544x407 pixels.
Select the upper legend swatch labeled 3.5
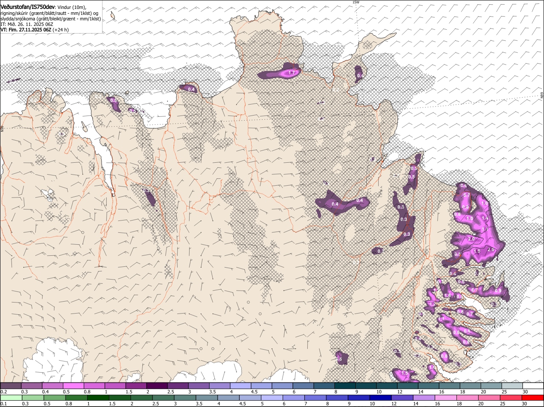click(219, 386)
